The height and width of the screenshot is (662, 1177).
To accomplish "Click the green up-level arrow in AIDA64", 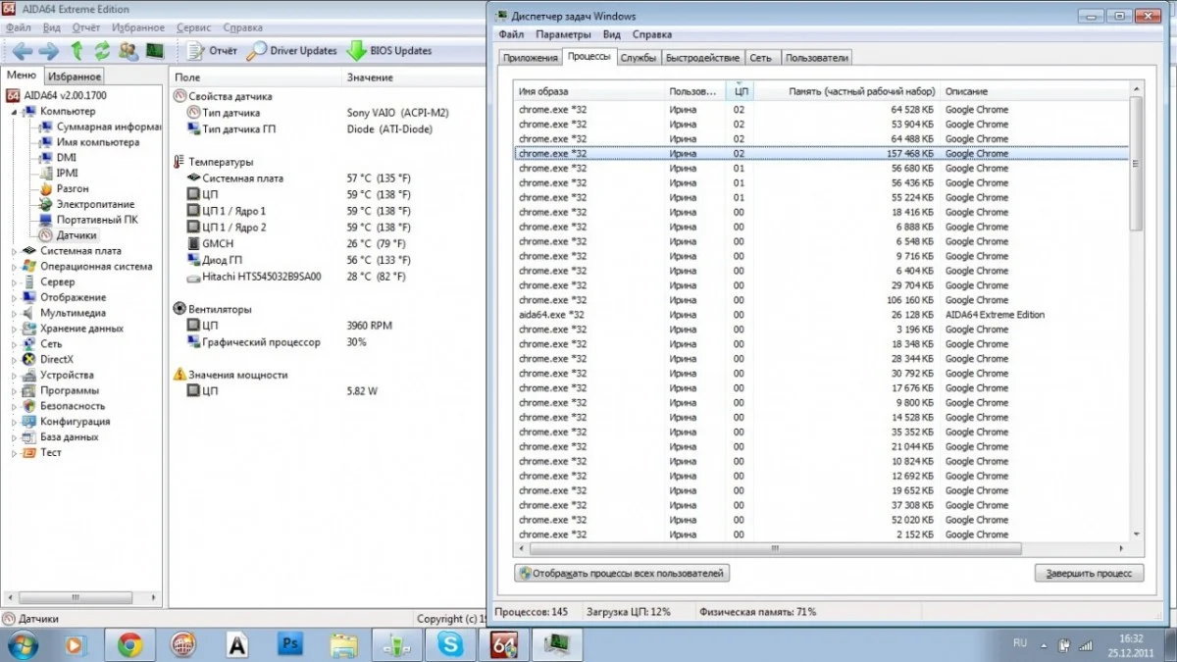I will click(x=77, y=51).
